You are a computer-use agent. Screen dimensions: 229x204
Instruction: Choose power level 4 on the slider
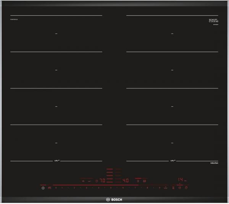click(98, 188)
